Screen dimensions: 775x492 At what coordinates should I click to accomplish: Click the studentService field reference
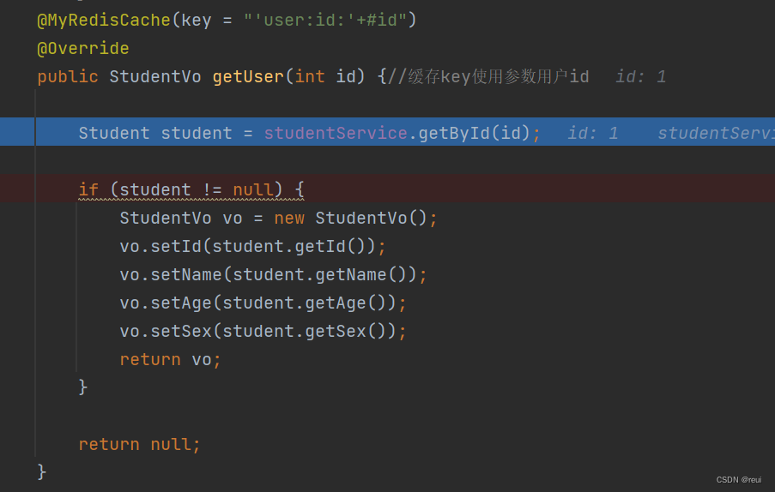tap(336, 133)
